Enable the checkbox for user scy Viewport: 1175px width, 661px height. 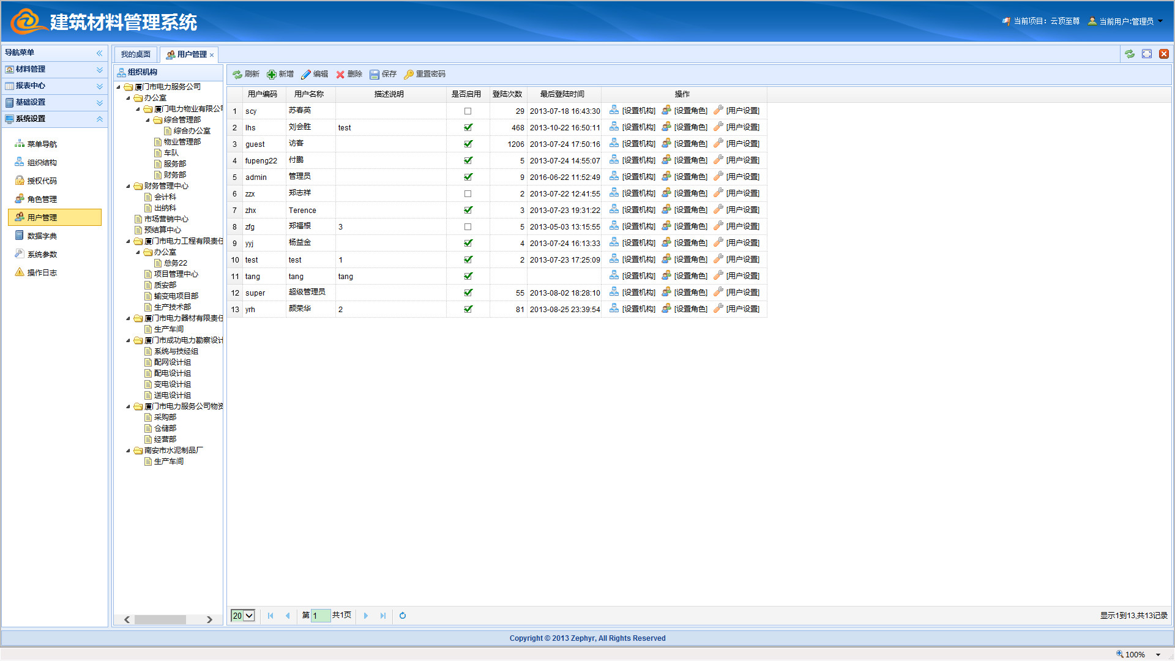tap(468, 111)
